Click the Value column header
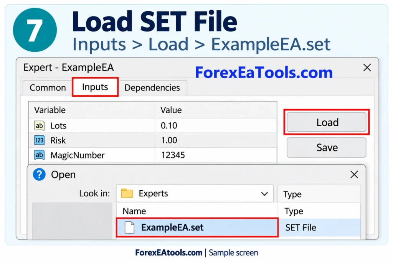Viewport: 393px width, 262px height. (x=216, y=110)
